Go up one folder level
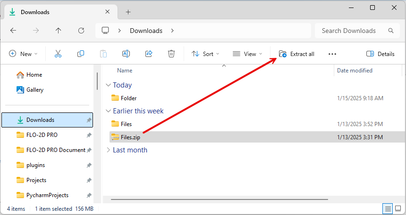 tap(58, 31)
